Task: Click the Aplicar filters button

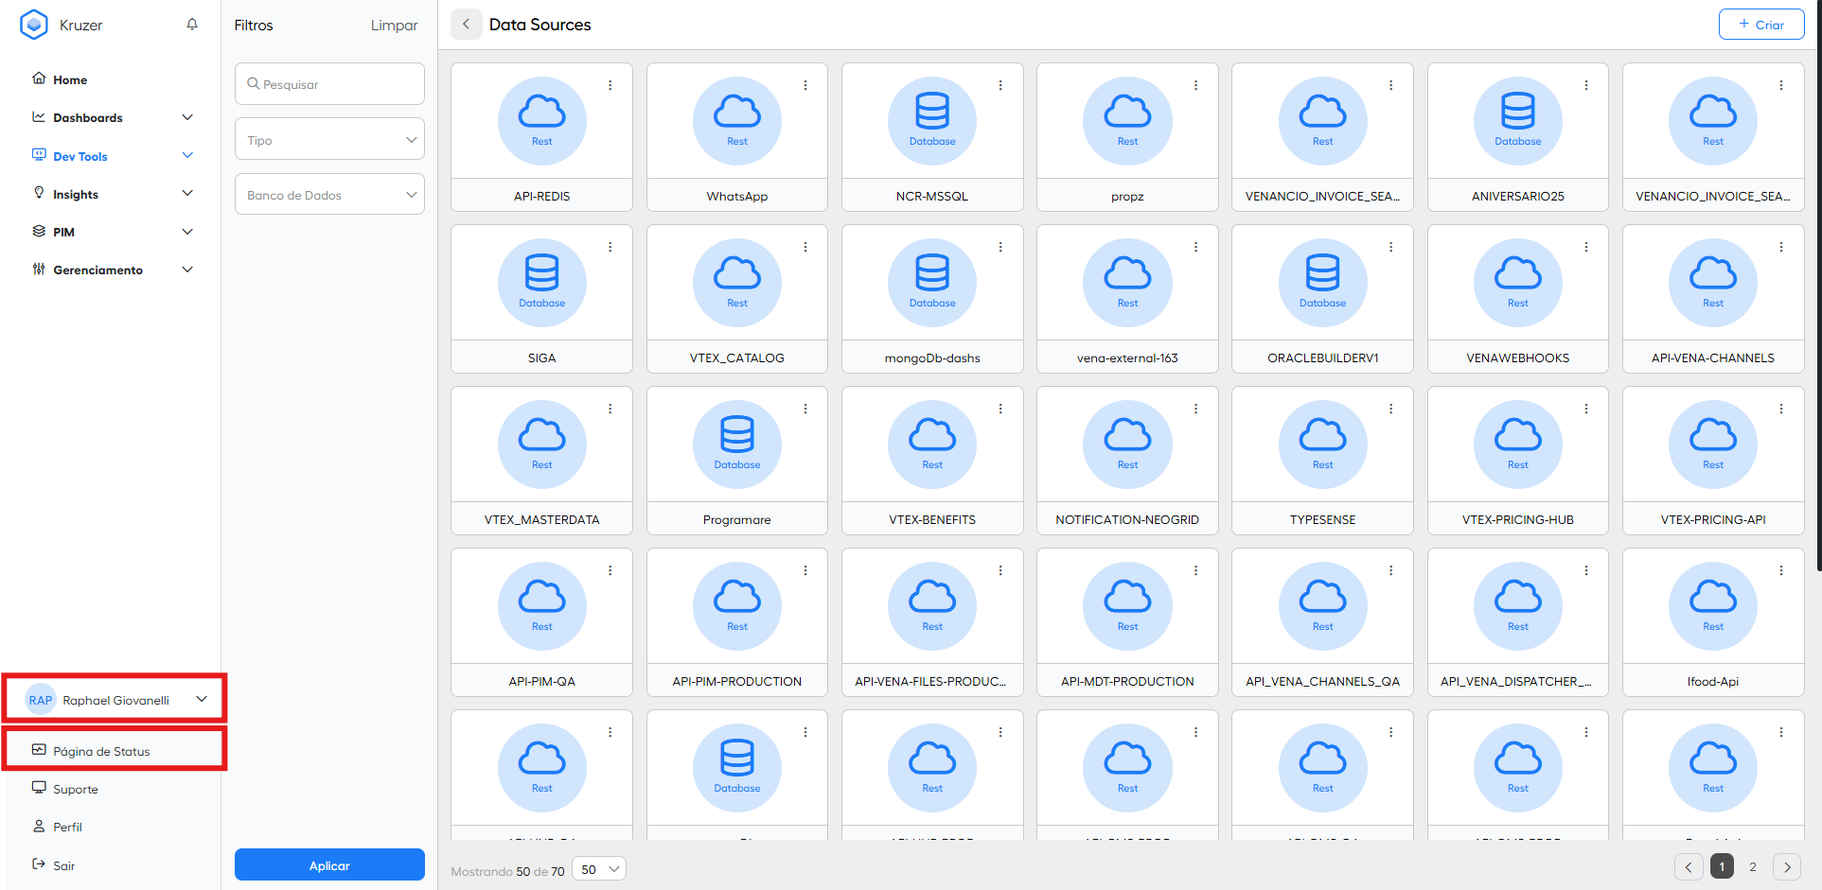Action: pyautogui.click(x=329, y=864)
